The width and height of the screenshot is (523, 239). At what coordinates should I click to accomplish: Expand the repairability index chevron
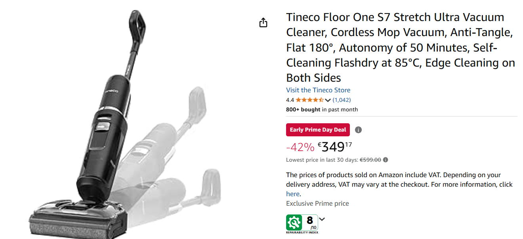coord(322,219)
